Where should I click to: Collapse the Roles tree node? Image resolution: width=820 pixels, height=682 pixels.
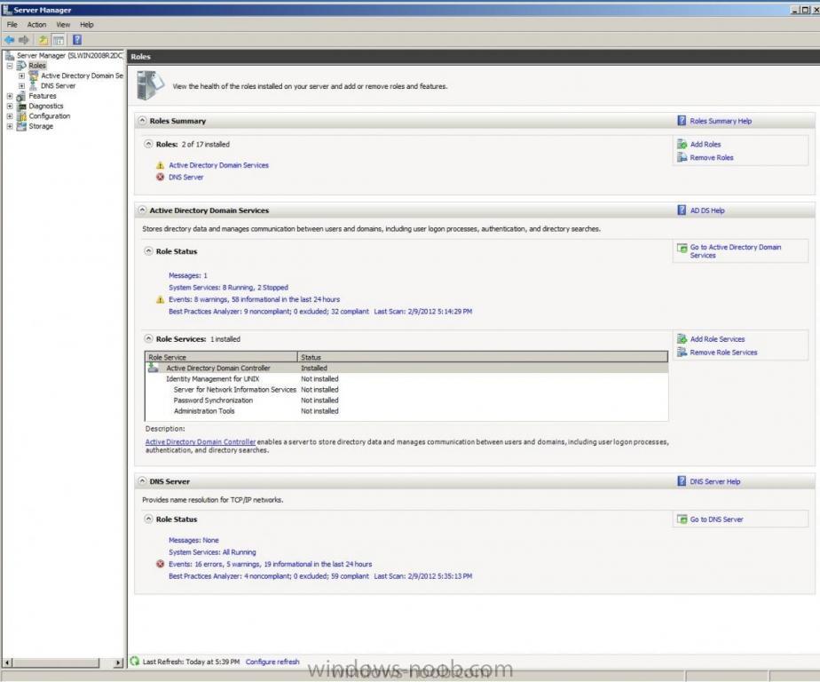(x=10, y=66)
